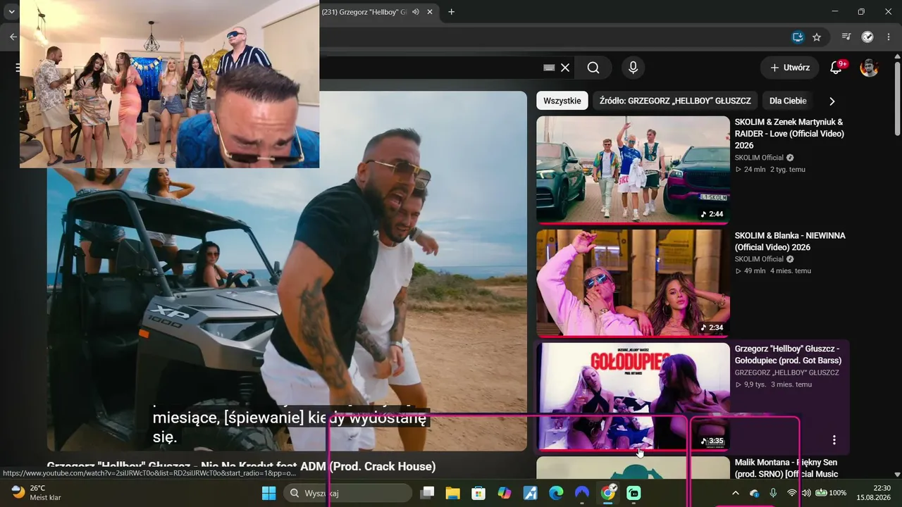Click the "Nie Na Kredyt feat. ADM" video title
This screenshot has height=507, width=902.
coord(241,466)
